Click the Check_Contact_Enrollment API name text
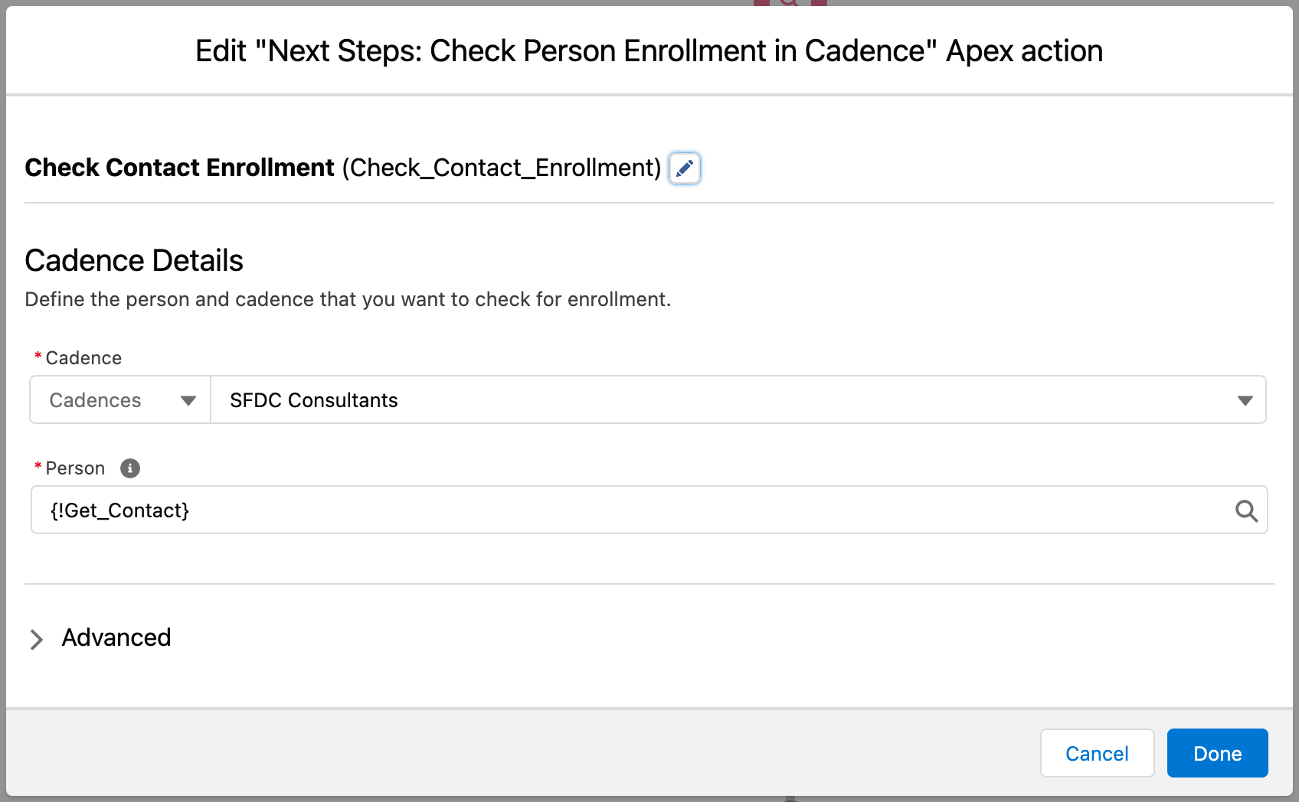 [502, 168]
